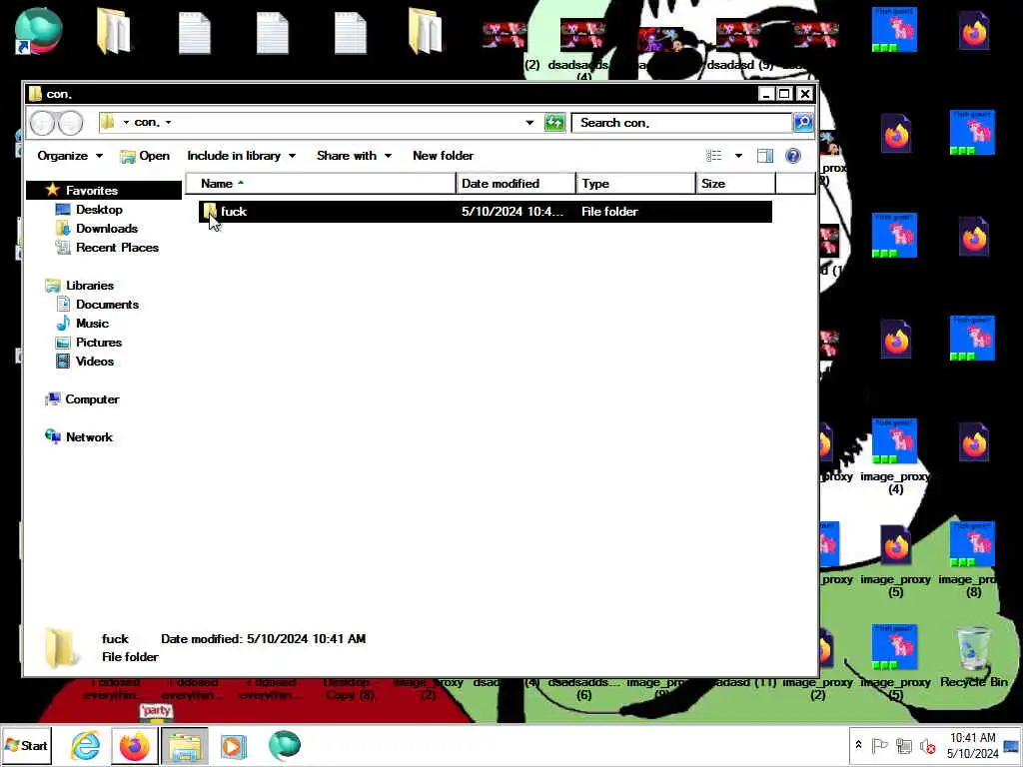Open Recent Places in Favorites
Screen dimensions: 1023x767
tap(117, 248)
